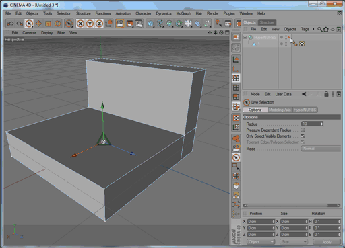
Task: Open Render in Picture Viewer icon
Action: tap(129, 24)
